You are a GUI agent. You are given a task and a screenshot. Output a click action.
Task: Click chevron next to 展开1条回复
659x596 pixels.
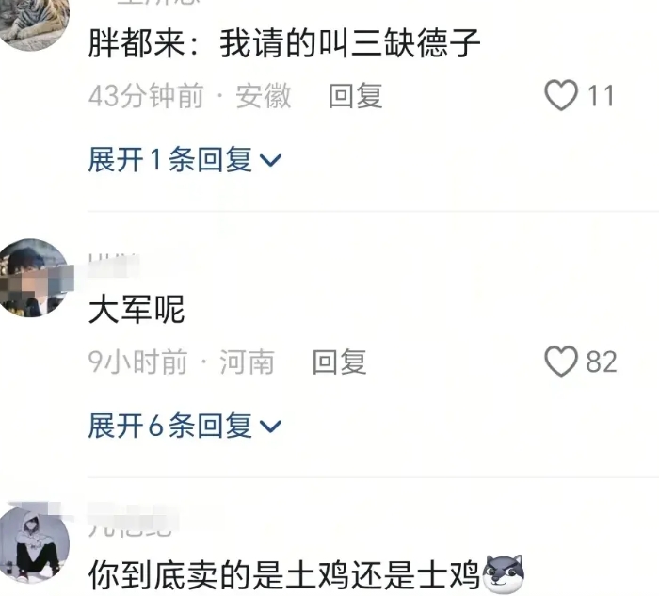pos(270,161)
